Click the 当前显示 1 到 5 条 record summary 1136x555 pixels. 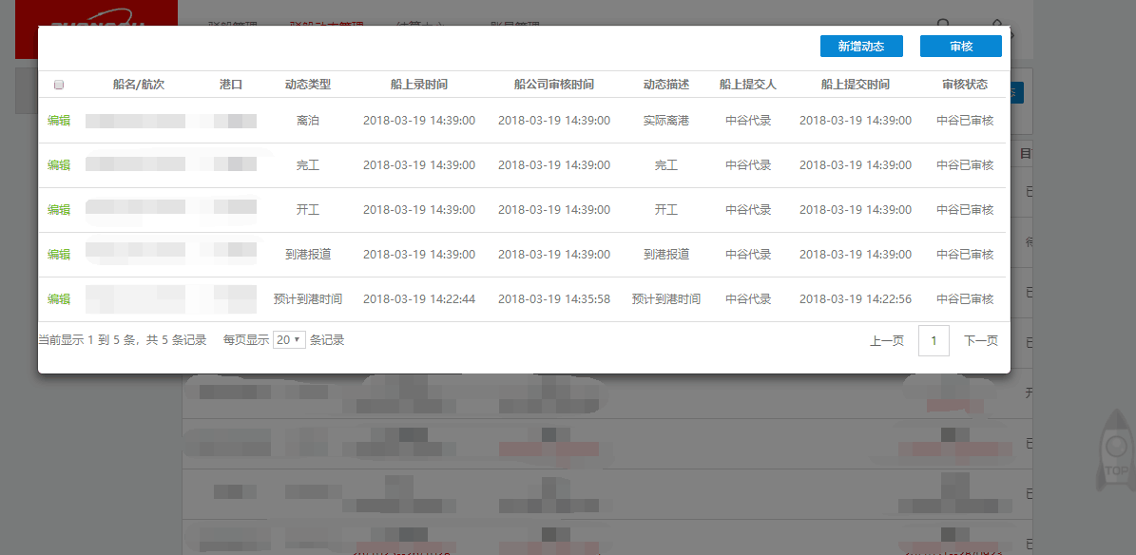point(122,340)
